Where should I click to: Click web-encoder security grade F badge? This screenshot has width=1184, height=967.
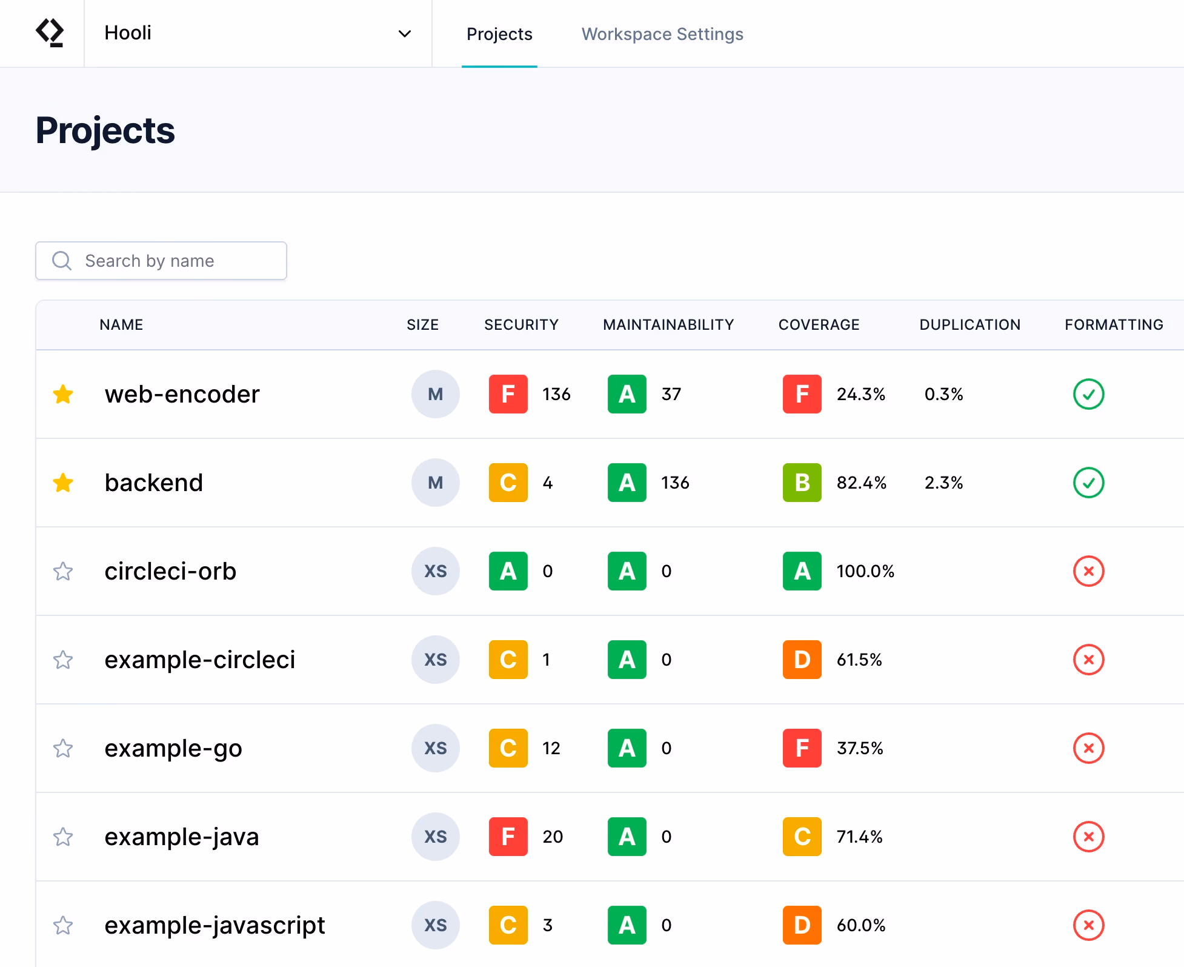click(x=508, y=395)
